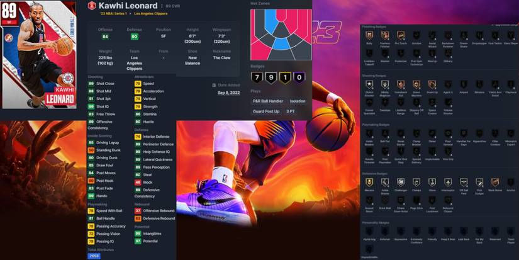Select the Interceptor defensive badge icon
This screenshot has height=260, width=519.
tap(448, 183)
